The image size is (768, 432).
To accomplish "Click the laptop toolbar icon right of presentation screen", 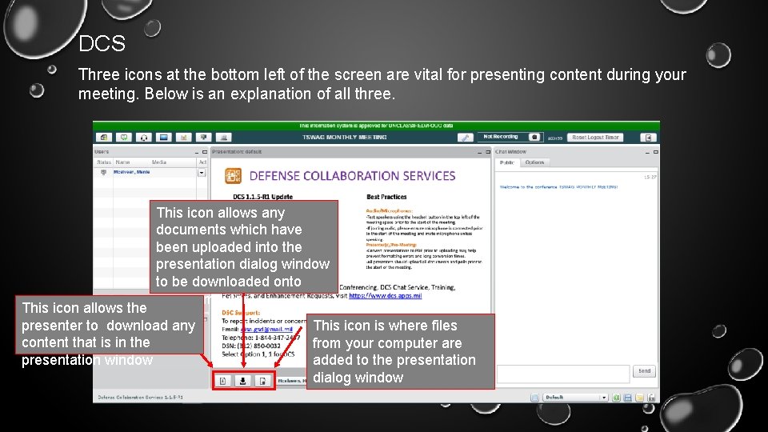I will click(223, 138).
